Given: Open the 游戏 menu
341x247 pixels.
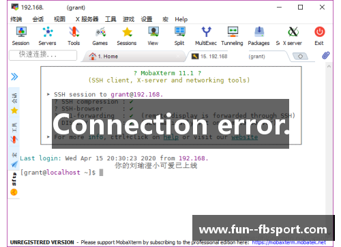Looking at the screenshot, I should [128, 19].
